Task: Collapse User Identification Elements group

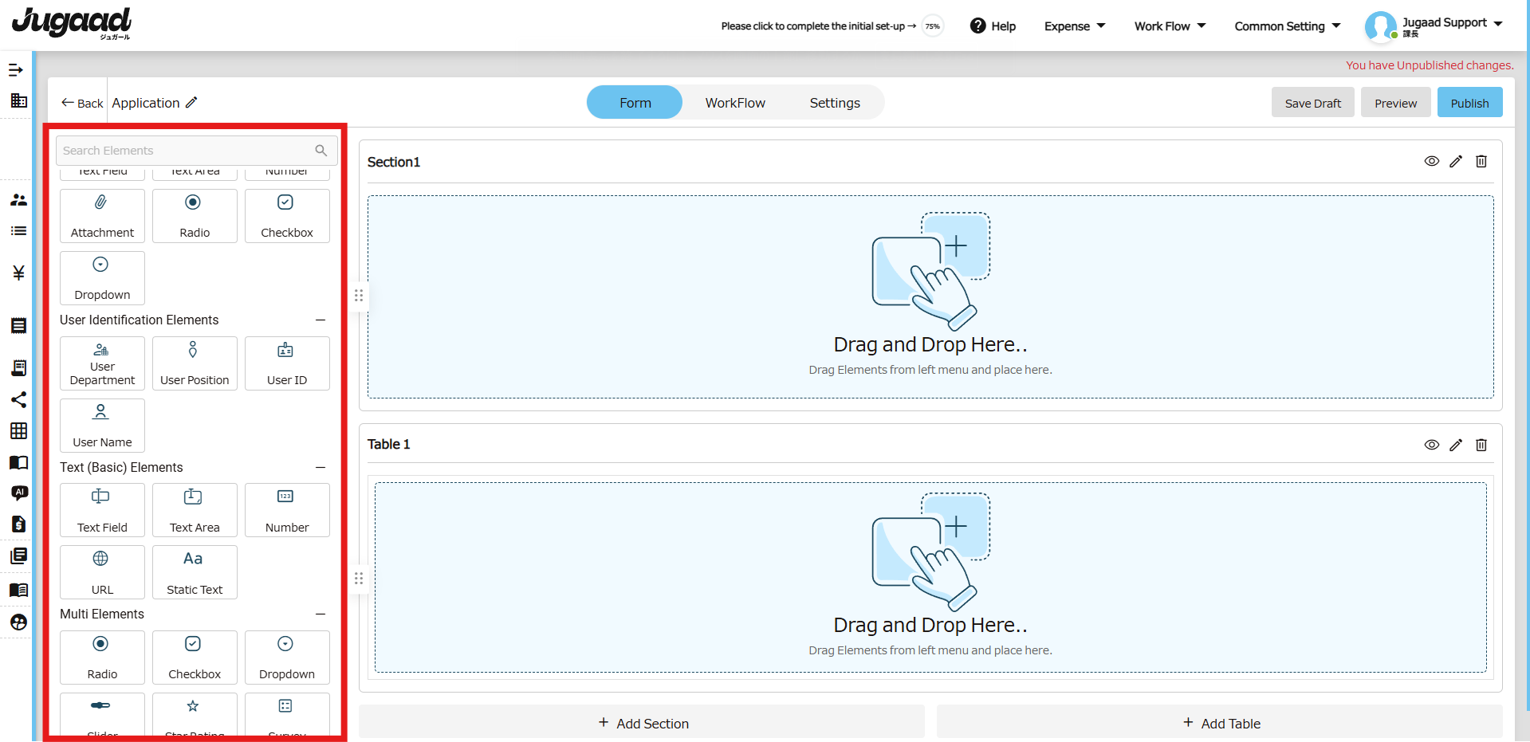Action: 321,320
